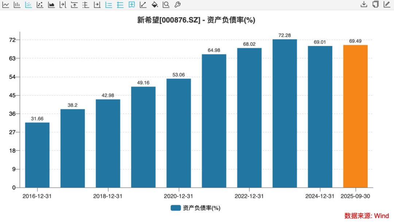Click the arrow-into-axis toolbar icon
The image size is (394, 223).
point(97,4)
